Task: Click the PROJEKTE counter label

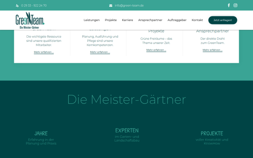Action: (212, 134)
